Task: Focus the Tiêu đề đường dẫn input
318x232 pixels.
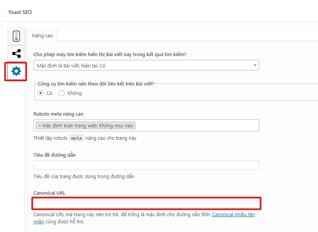Action: [146, 165]
